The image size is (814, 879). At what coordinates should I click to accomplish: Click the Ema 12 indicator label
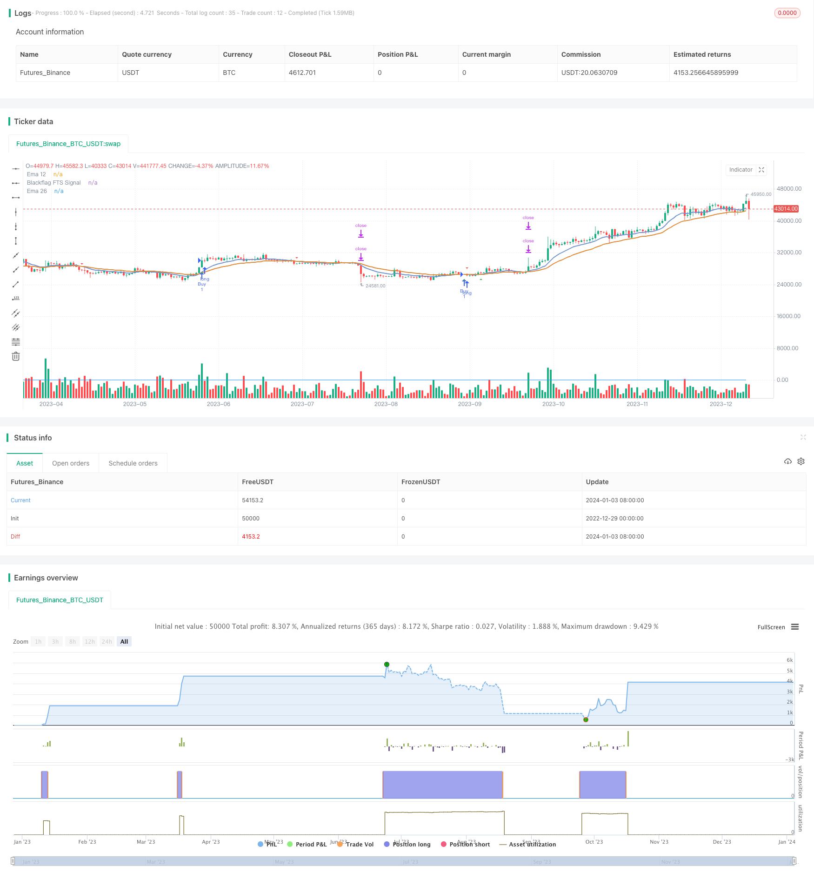(x=36, y=174)
